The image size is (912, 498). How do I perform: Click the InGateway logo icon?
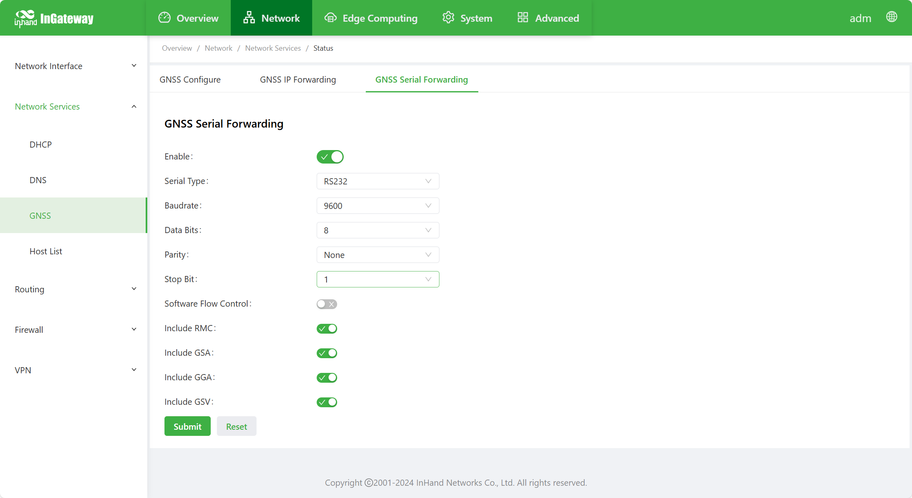pos(25,18)
